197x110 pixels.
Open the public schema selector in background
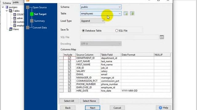18,2
